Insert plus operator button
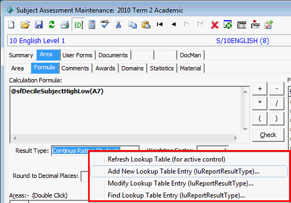This screenshot has width=291, height=203. pos(260,88)
